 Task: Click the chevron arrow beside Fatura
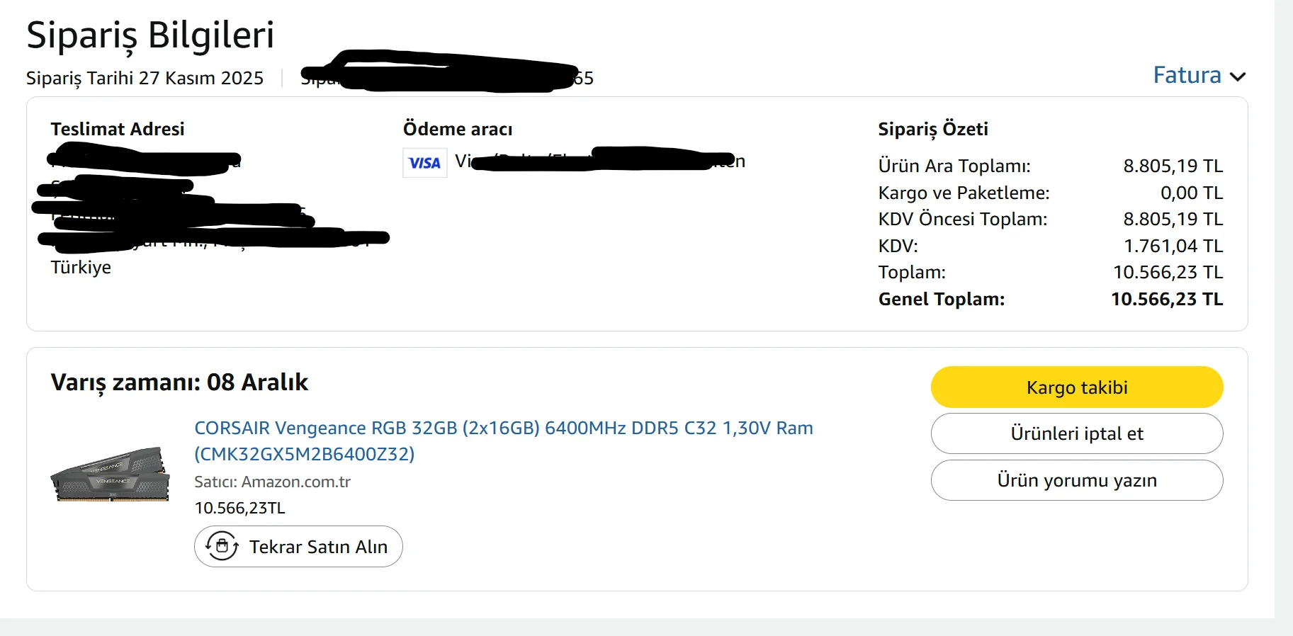pyautogui.click(x=1238, y=76)
